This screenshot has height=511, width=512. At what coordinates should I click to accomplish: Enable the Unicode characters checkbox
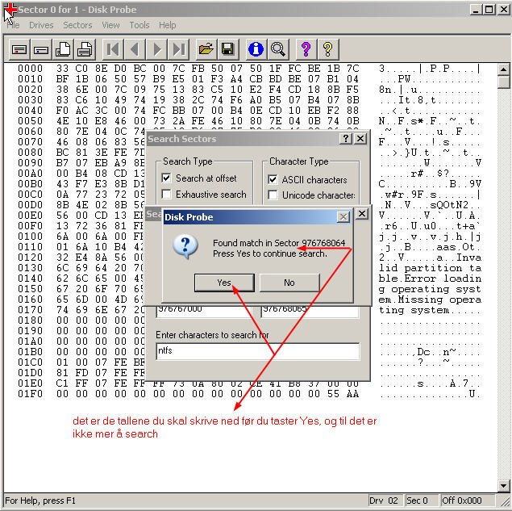pyautogui.click(x=273, y=195)
